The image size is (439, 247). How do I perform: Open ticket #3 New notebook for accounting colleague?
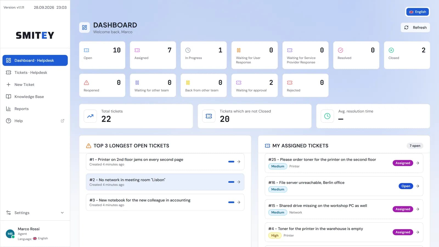[x=165, y=202]
